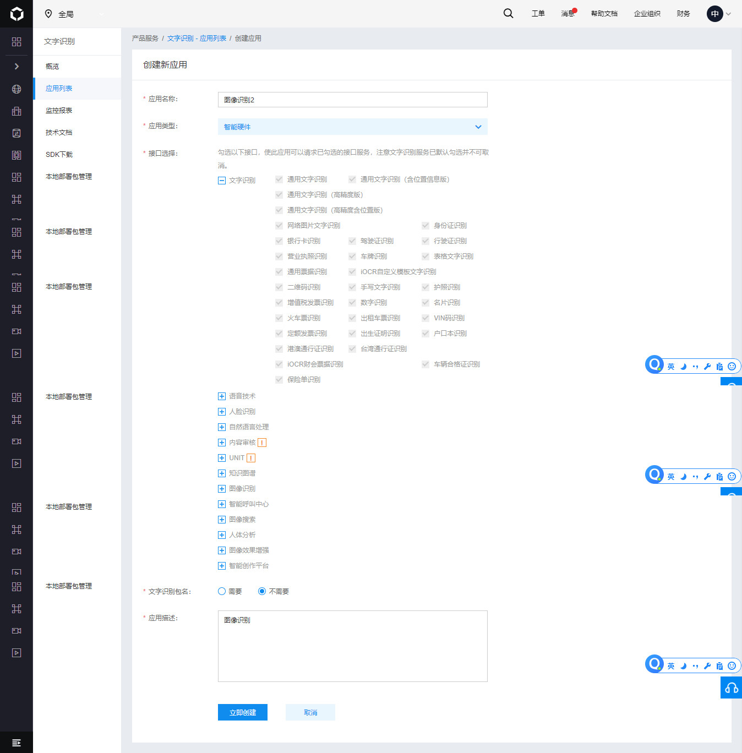The image size is (742, 753).
Task: Expand the sidebar using the chevron arrow icon
Action: [x=17, y=66]
